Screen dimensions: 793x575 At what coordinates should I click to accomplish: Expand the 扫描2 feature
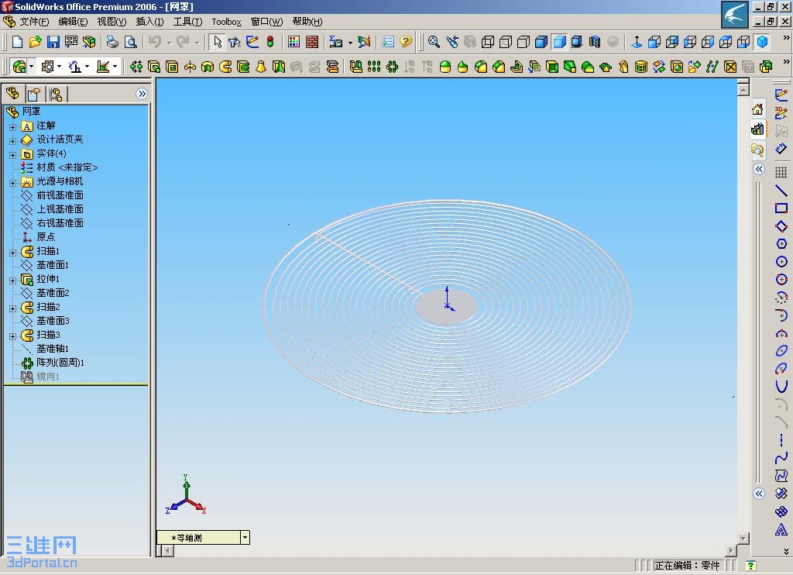12,308
